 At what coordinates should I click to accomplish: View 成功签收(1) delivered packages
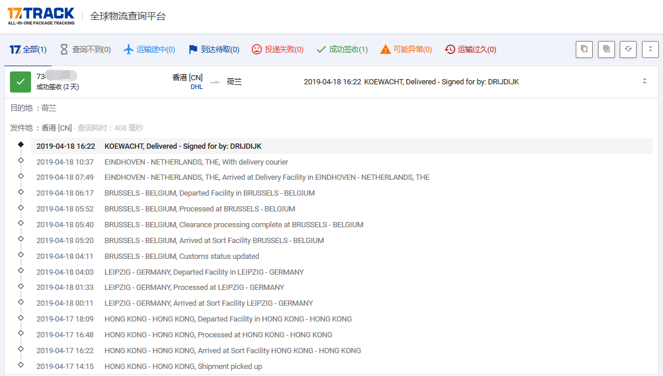point(342,50)
